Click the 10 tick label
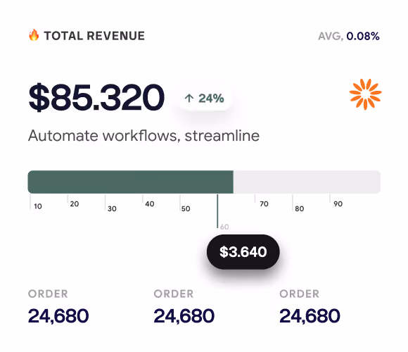 tap(38, 206)
